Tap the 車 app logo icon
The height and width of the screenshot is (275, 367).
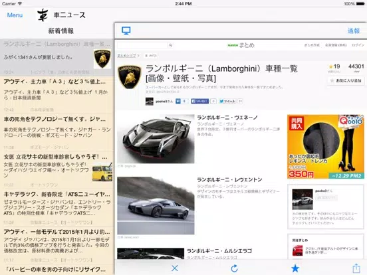point(43,15)
